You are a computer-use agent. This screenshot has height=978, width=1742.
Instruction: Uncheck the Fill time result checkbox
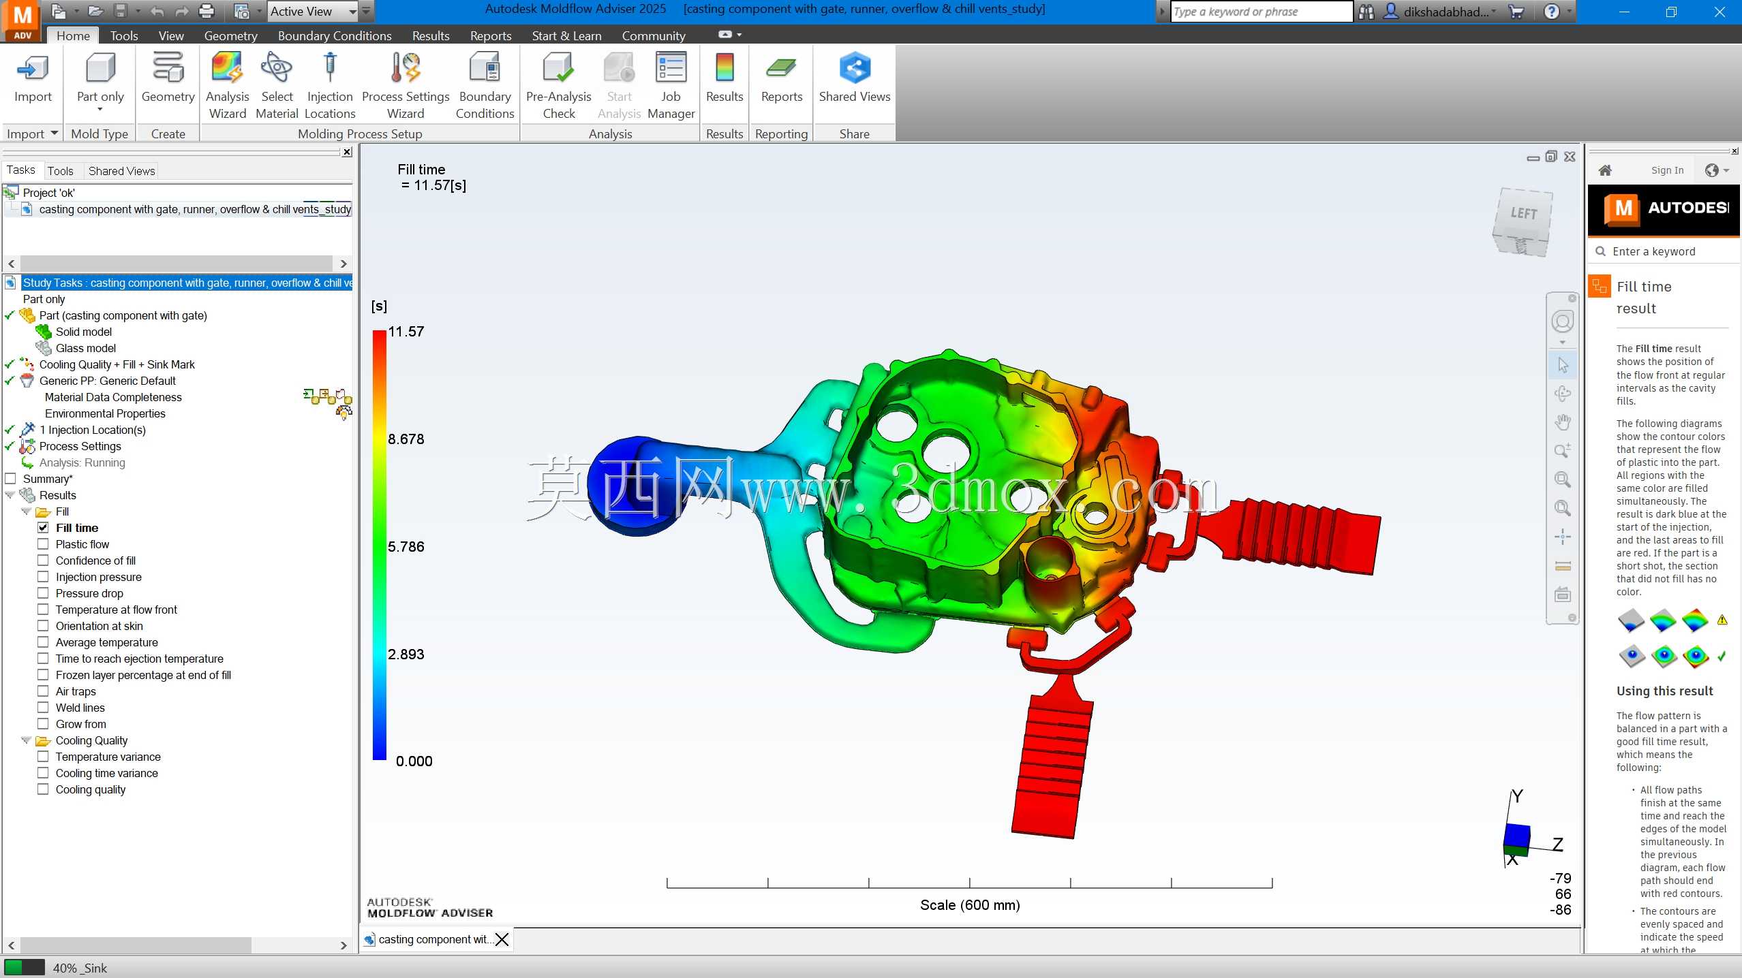coord(43,528)
